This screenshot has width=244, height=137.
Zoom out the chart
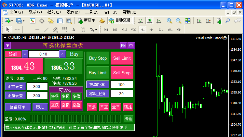click(x=179, y=21)
